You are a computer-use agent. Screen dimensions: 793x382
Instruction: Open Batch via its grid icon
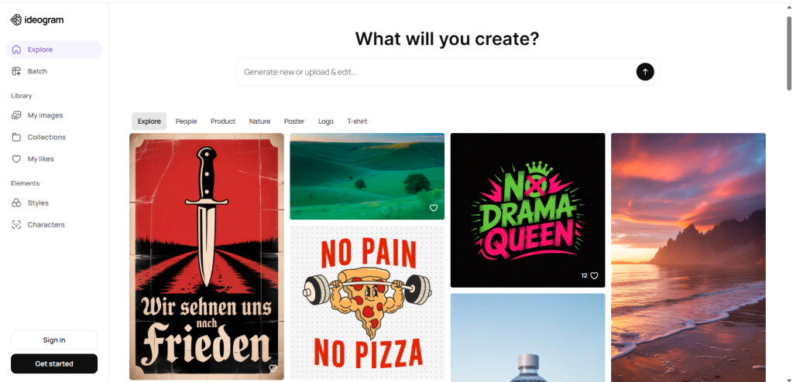16,71
